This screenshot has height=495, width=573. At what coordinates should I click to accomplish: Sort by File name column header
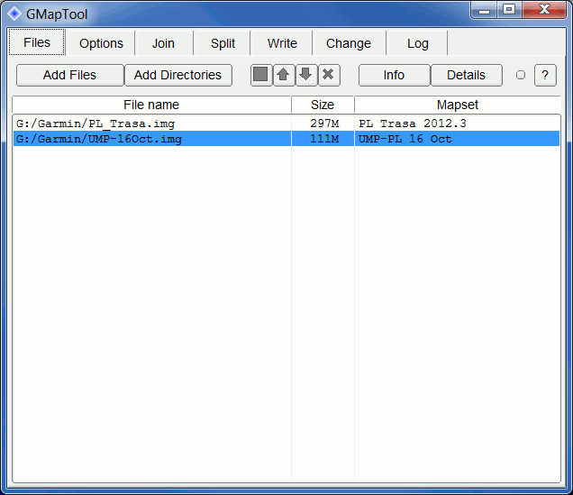pyautogui.click(x=151, y=105)
